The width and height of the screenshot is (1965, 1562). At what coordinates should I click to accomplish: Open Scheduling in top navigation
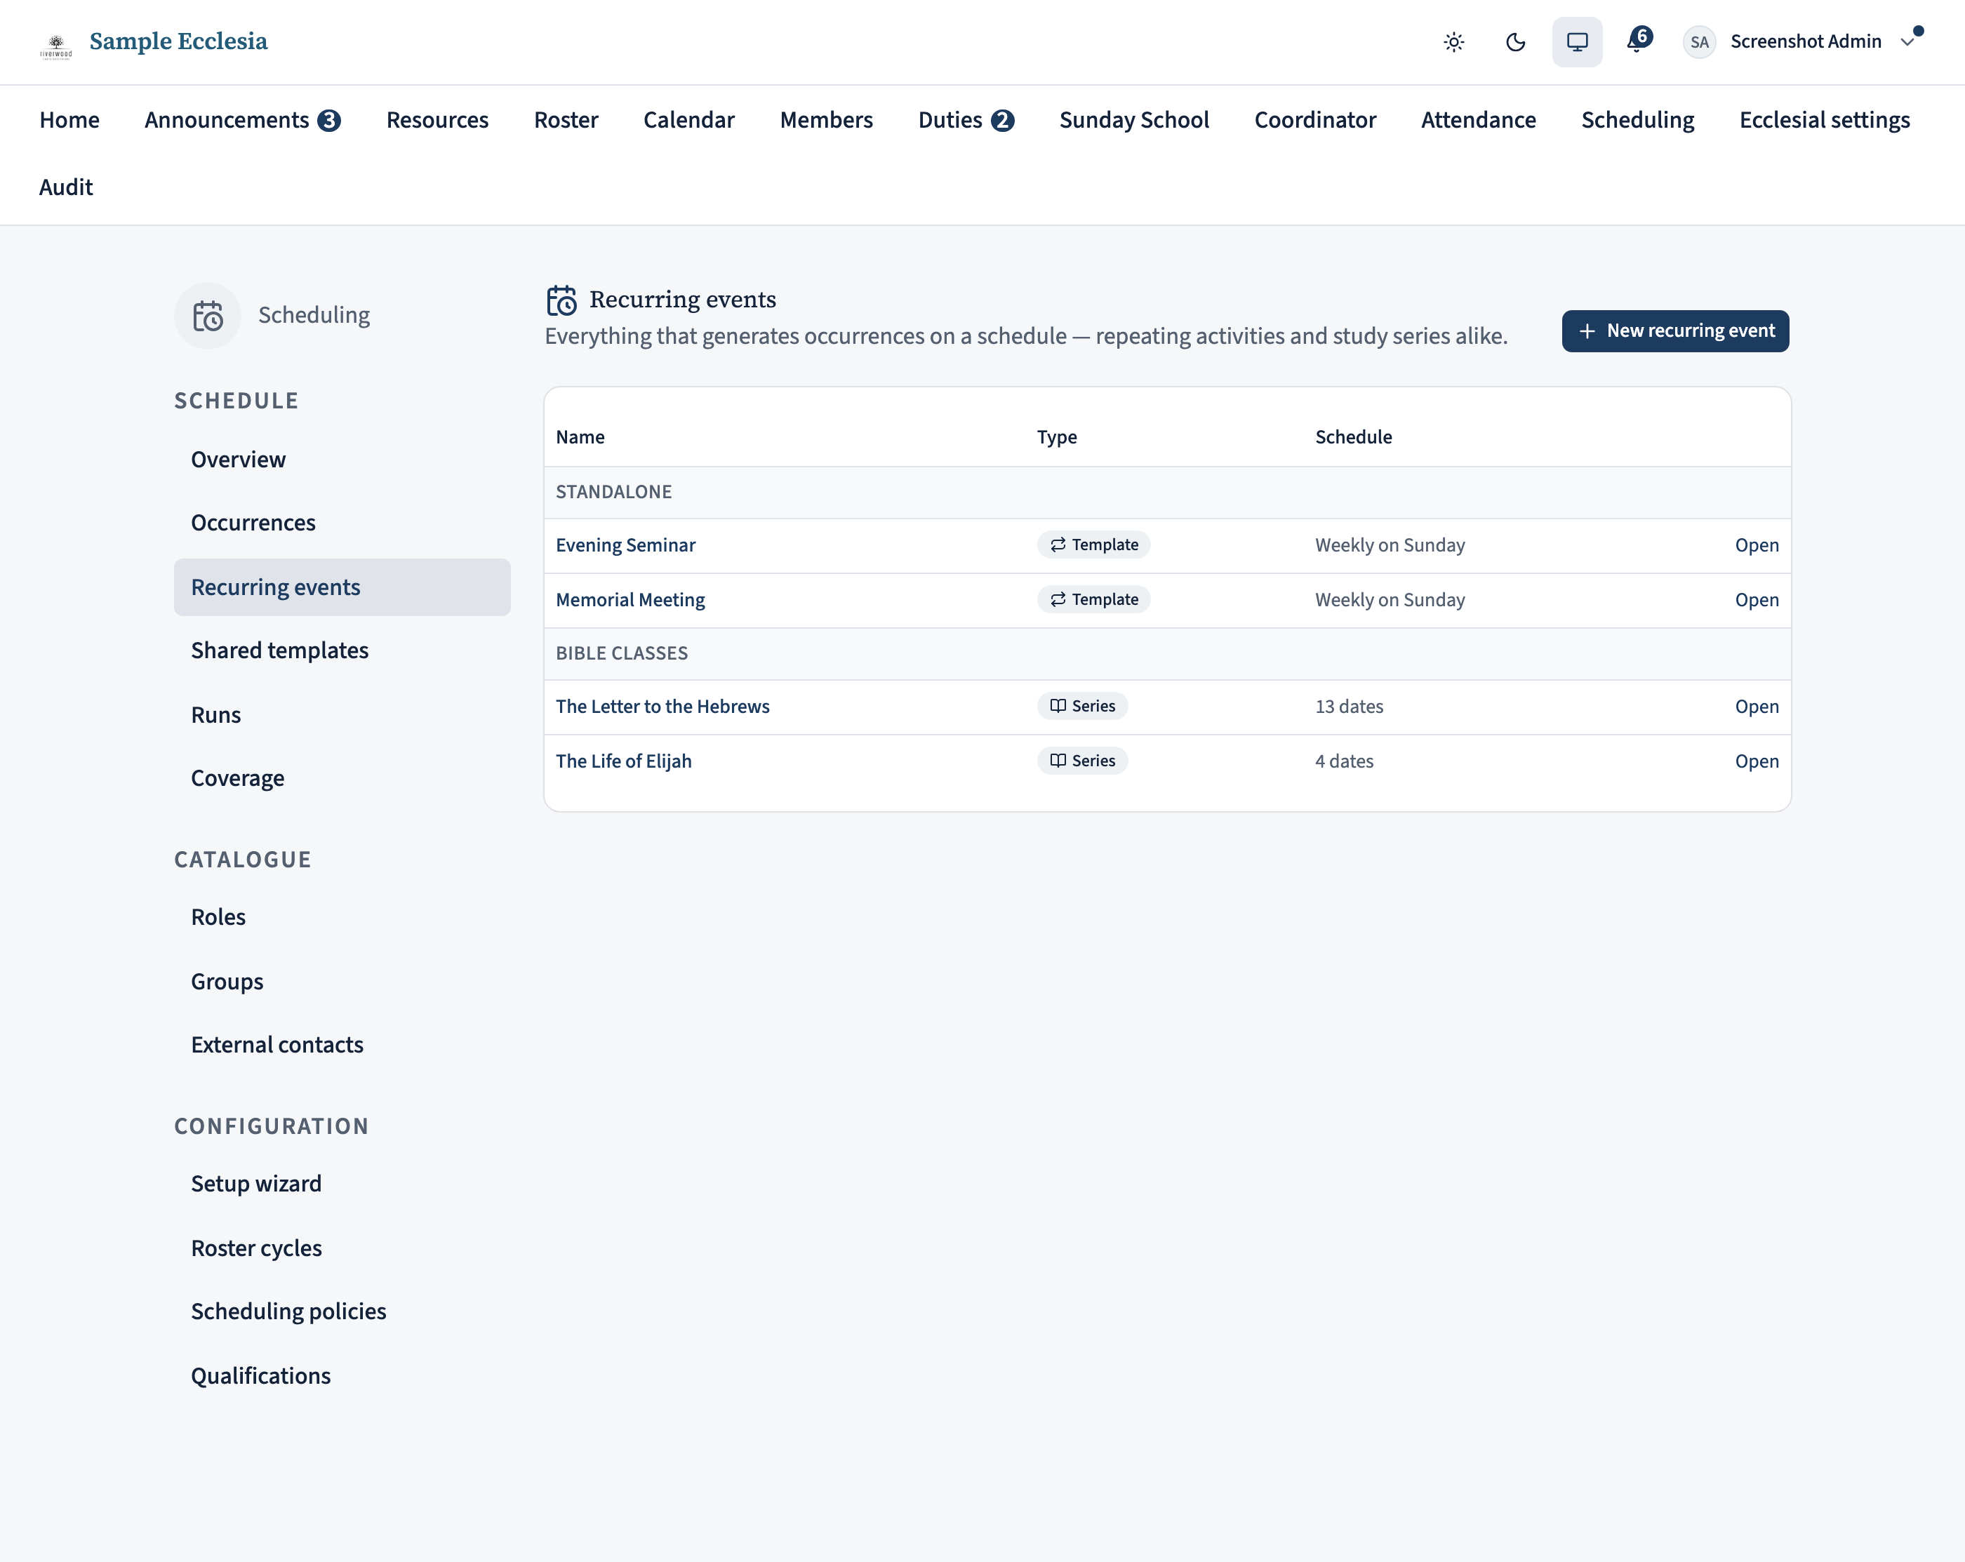(1637, 120)
